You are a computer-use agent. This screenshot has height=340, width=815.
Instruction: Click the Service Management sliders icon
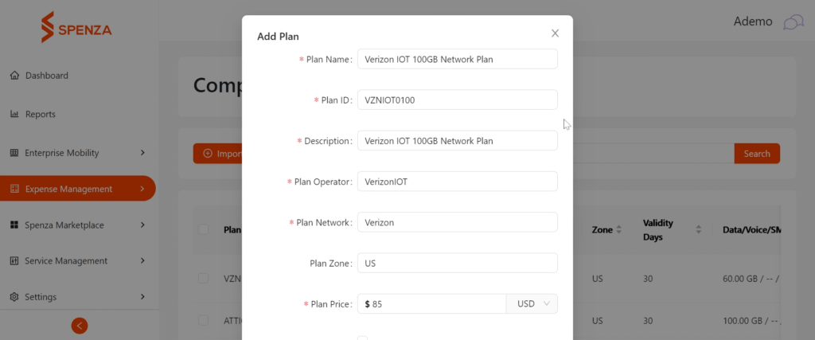pyautogui.click(x=14, y=261)
